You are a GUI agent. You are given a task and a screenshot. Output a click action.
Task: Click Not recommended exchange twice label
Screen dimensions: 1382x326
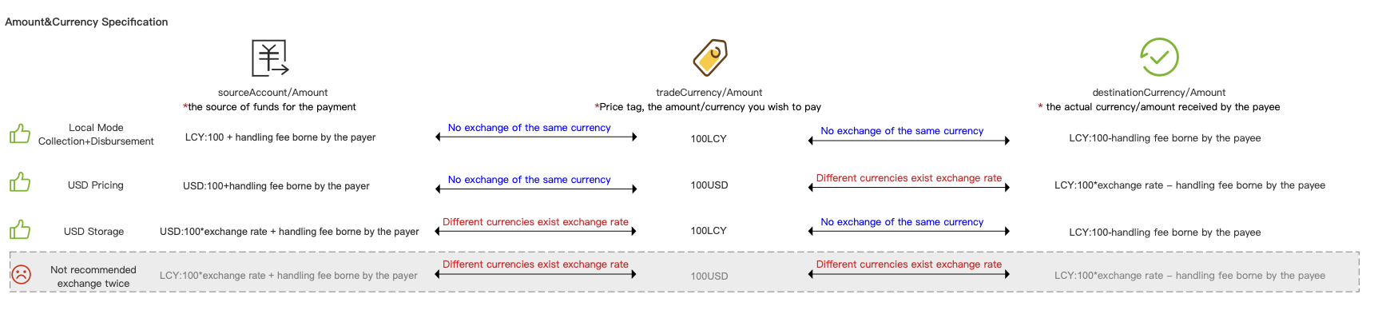coord(93,276)
